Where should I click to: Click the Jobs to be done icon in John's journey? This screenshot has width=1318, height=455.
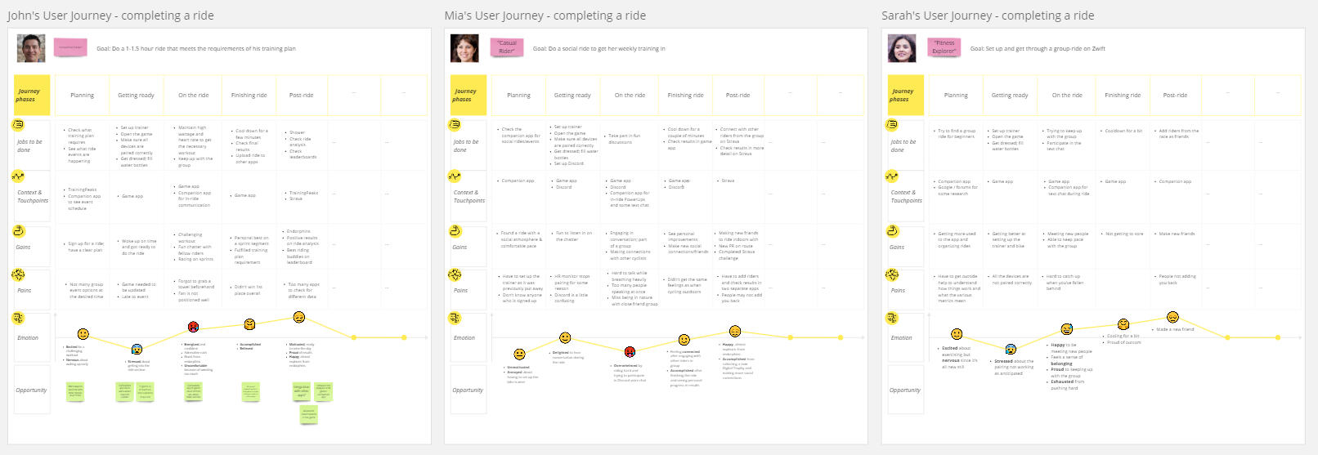tap(18, 125)
